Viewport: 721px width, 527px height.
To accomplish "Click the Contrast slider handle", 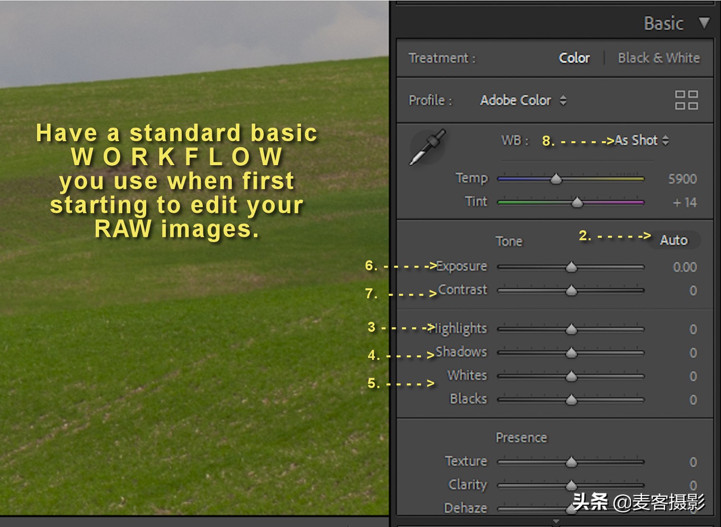I will point(571,290).
